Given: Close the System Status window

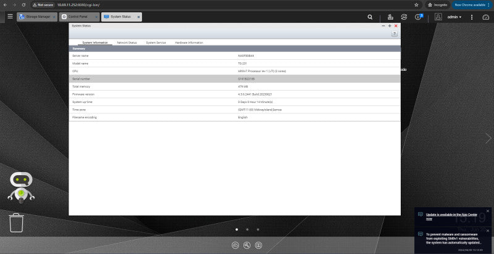Looking at the screenshot, I should 396,26.
